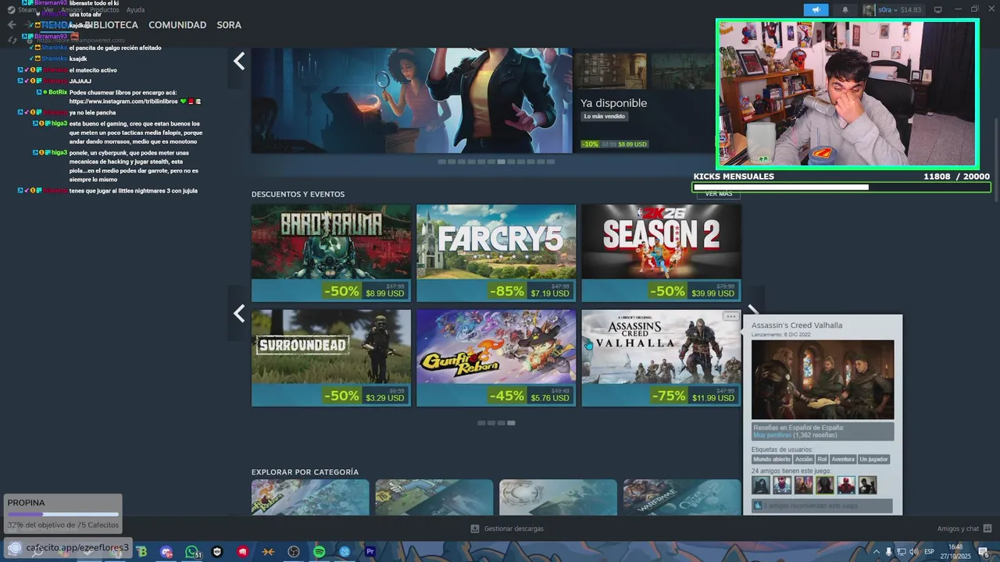Click the featured game main carousel image
The image size is (1000, 562).
point(412,100)
